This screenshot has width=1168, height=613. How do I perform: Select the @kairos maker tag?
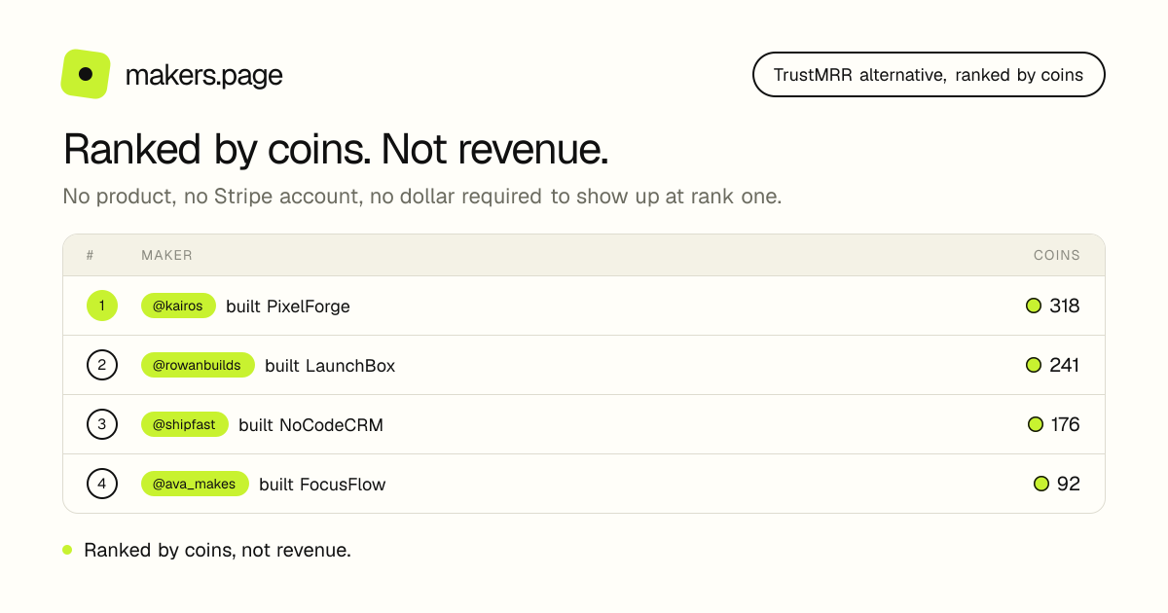click(178, 306)
